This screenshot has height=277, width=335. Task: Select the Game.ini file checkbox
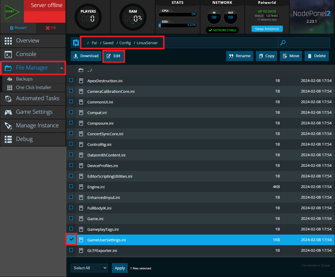coord(71,218)
